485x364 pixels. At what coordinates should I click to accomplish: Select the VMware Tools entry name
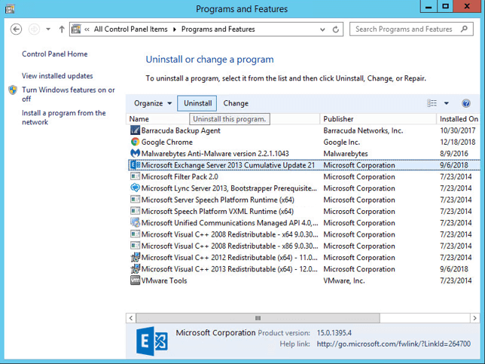164,281
